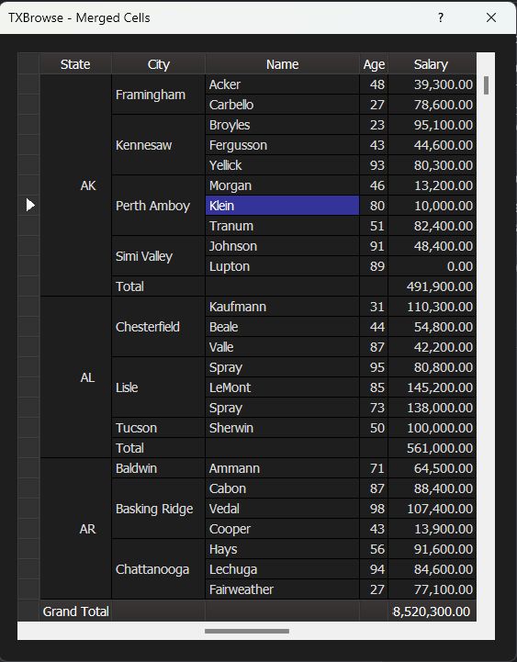Screen dimensions: 517x662
Task: Click the Valle name cell
Action: point(282,347)
